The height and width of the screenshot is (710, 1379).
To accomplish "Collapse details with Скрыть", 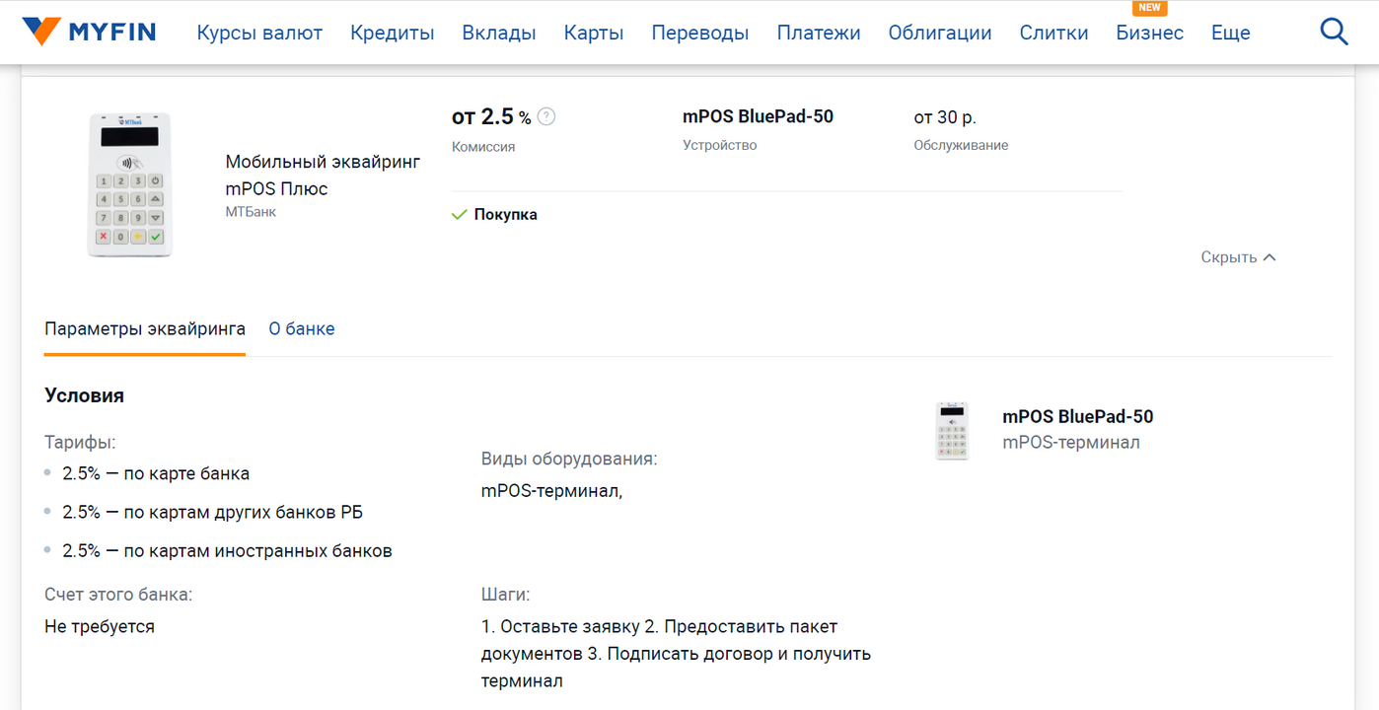I will (x=1238, y=257).
